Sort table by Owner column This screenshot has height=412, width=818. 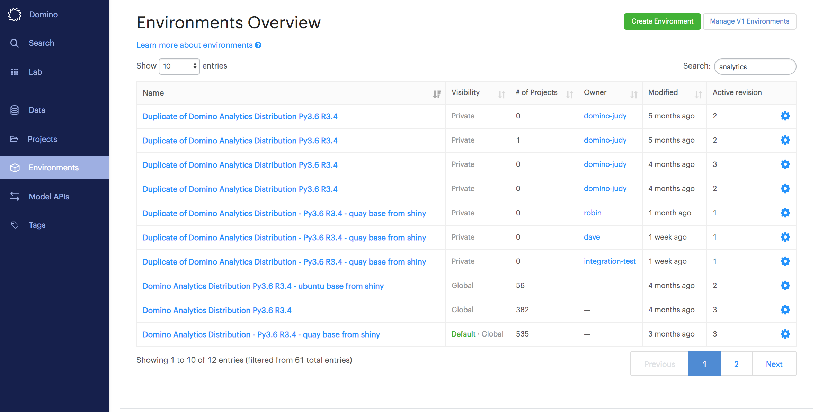(610, 93)
